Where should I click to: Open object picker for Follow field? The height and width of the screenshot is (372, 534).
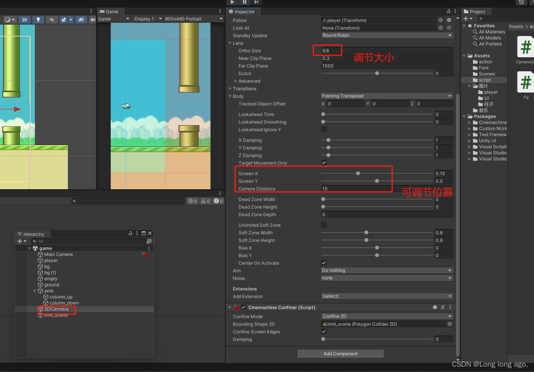pyautogui.click(x=441, y=20)
